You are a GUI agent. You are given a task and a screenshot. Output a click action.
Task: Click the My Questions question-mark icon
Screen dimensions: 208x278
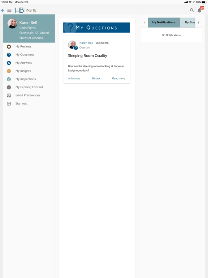(9, 55)
